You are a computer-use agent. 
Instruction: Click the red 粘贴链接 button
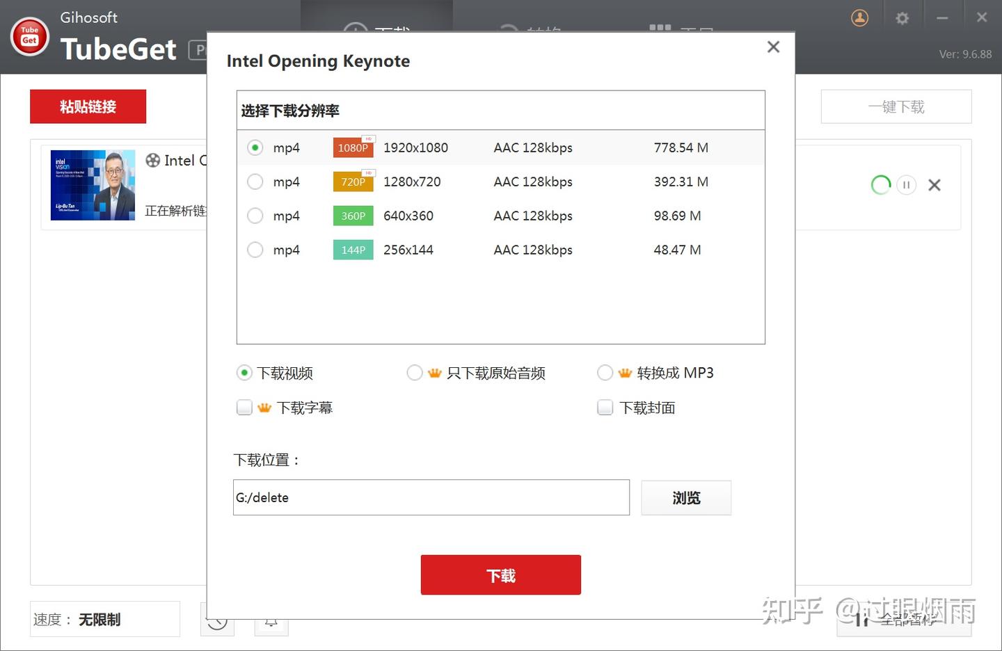coord(88,106)
